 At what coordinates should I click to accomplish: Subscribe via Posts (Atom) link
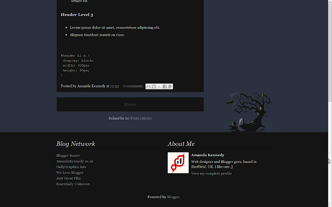click(x=141, y=119)
